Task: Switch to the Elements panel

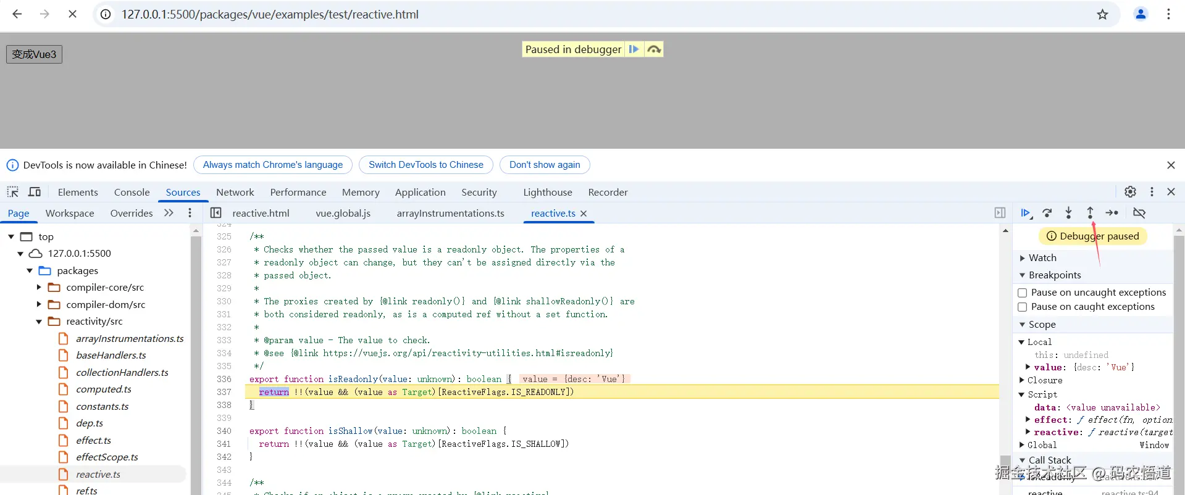Action: pos(78,193)
